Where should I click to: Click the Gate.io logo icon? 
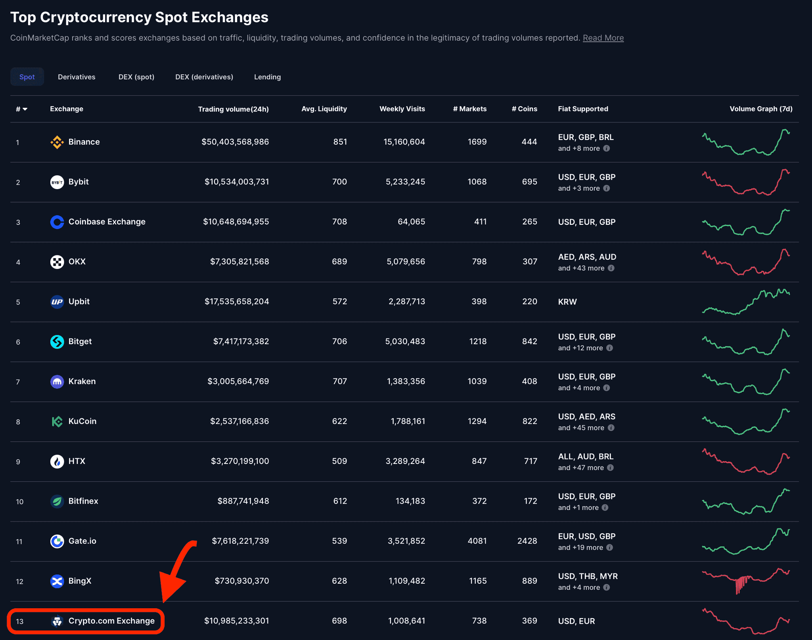click(57, 541)
